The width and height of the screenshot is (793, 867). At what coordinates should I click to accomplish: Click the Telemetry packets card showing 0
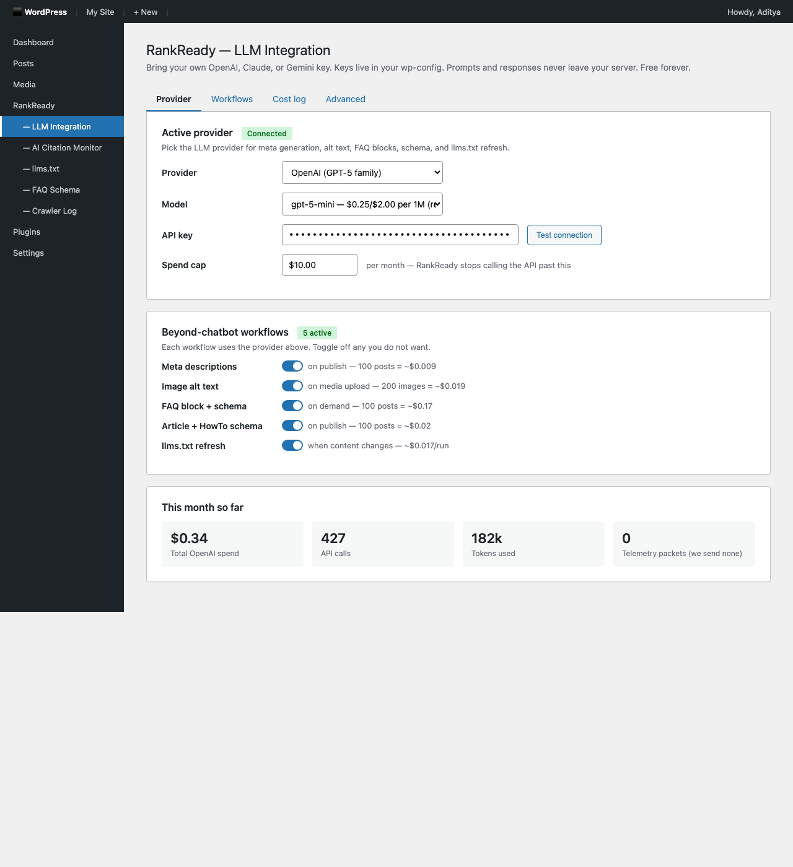click(684, 544)
